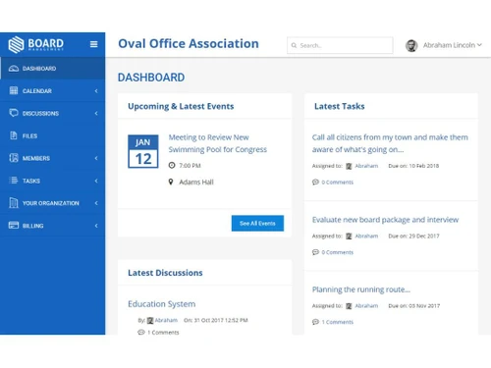Expand the Billing submenu chevron
The image size is (491, 368).
pyautogui.click(x=96, y=226)
